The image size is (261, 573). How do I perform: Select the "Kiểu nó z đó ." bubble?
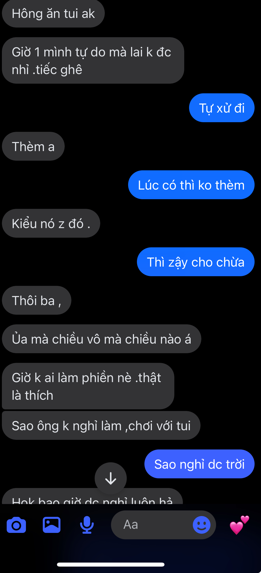51,223
